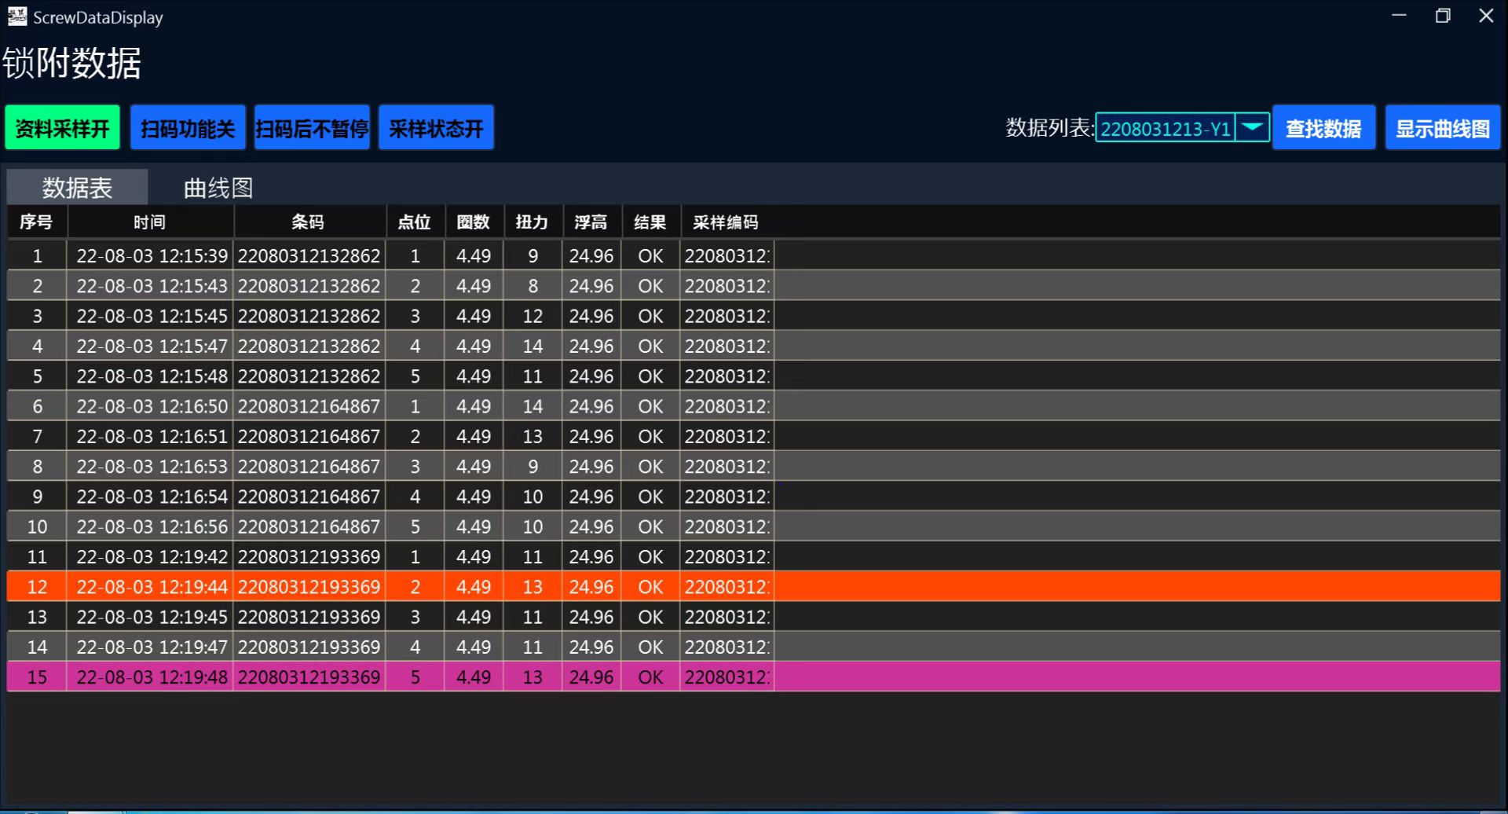This screenshot has width=1508, height=814.
Task: Click the ScrewDataDisplay app icon in title bar
Action: coord(16,16)
